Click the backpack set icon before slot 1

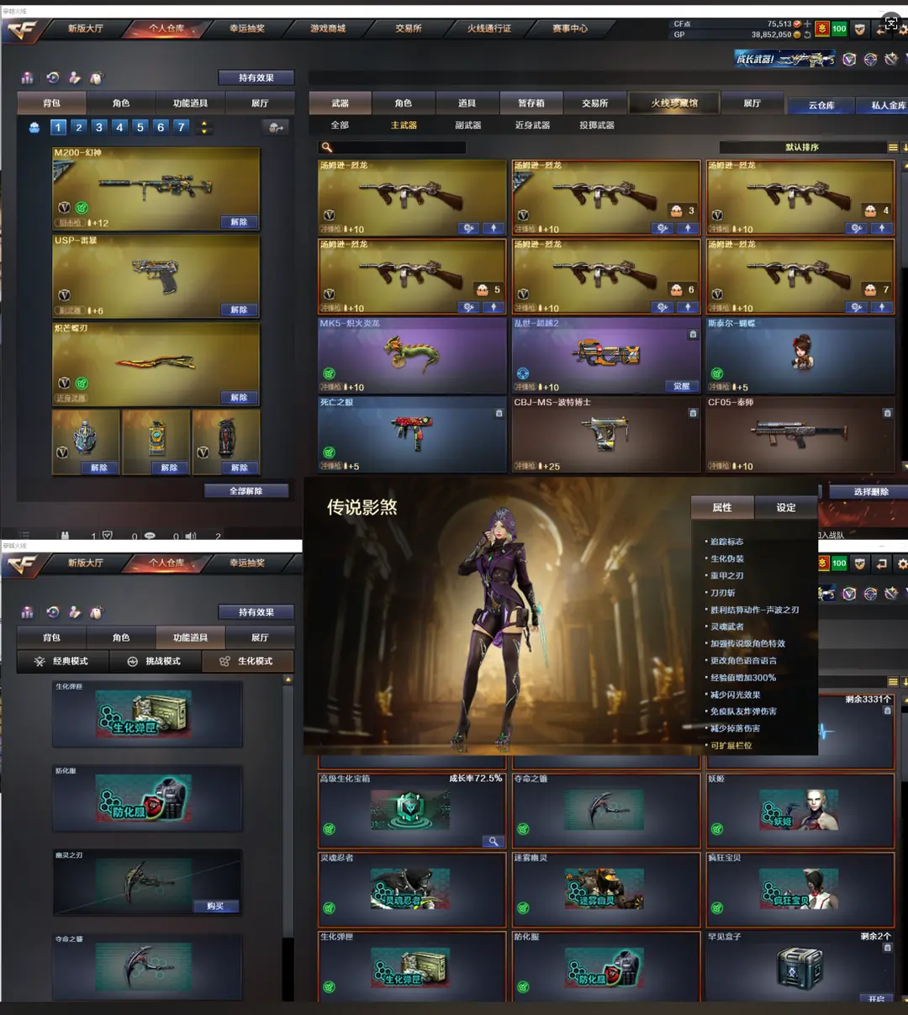34,128
